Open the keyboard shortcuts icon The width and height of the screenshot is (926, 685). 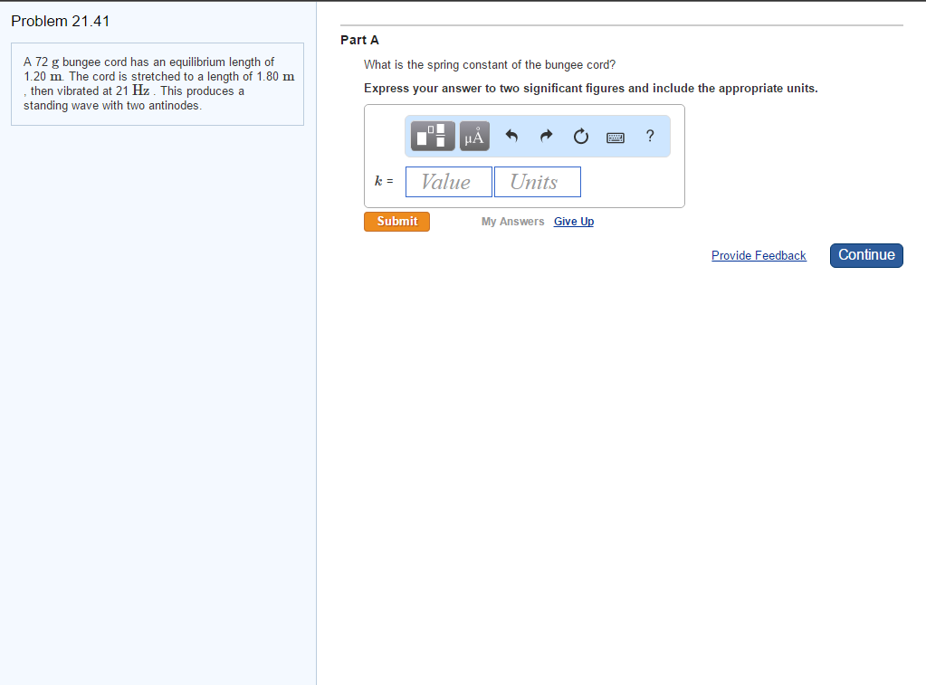point(616,138)
